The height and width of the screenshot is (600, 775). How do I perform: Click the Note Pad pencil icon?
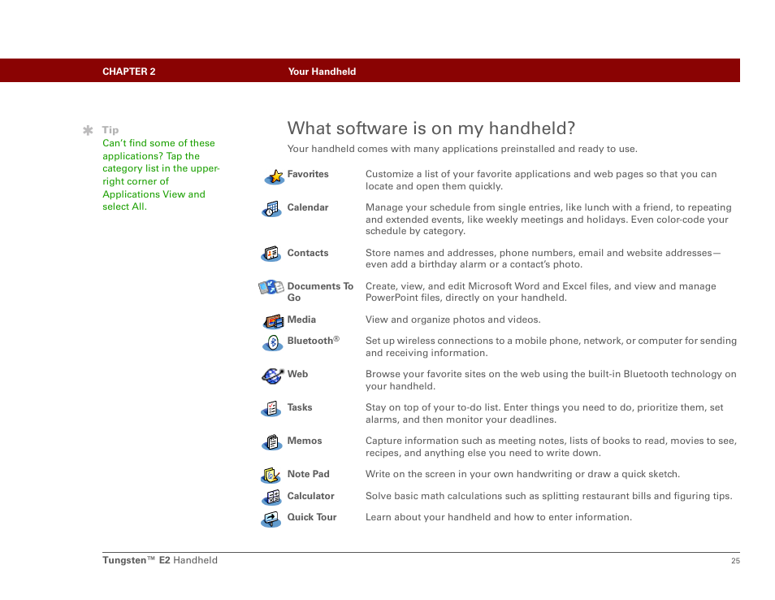click(271, 476)
